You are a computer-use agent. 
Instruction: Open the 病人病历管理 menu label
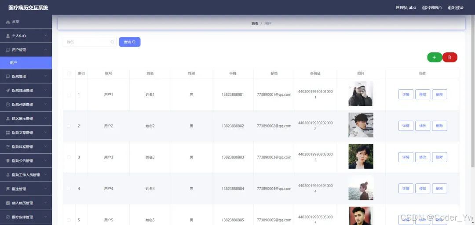22,203
